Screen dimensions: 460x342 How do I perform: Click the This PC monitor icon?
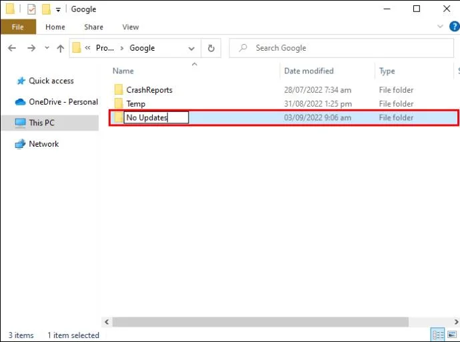point(20,123)
